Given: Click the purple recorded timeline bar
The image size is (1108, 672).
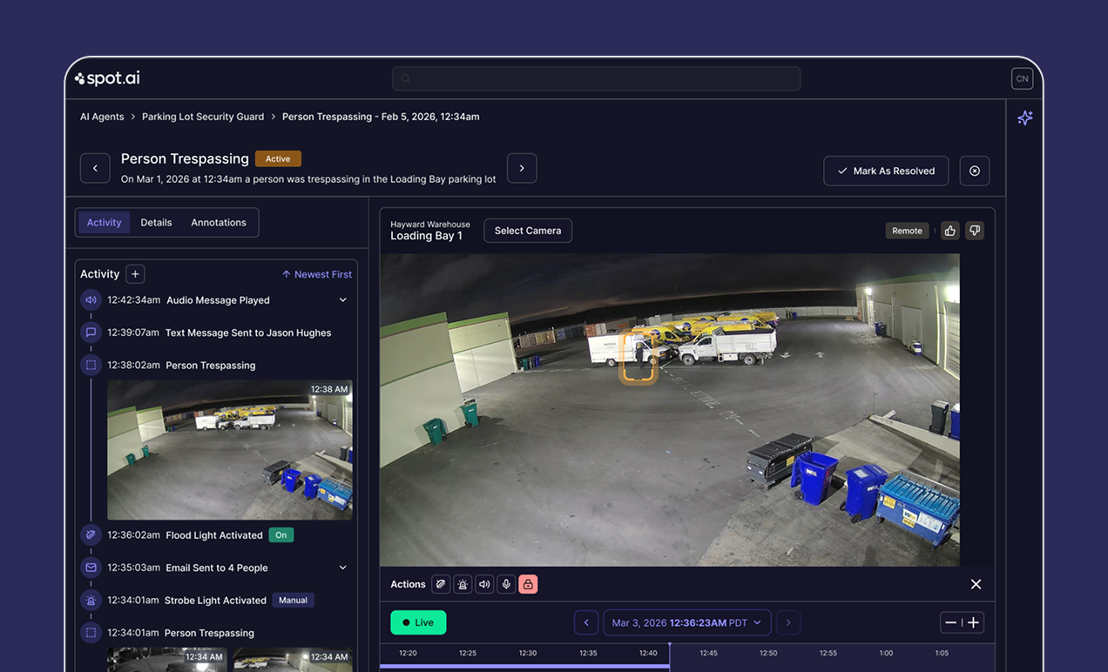Looking at the screenshot, I should coord(524,667).
